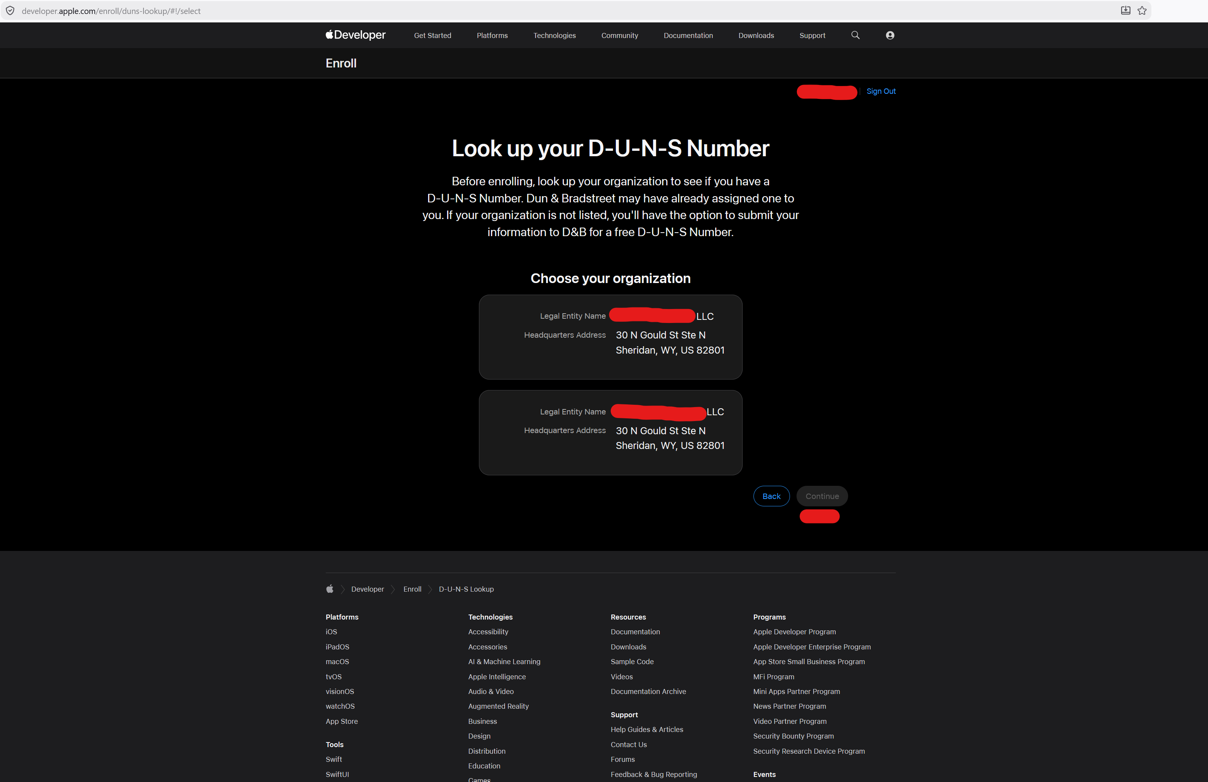1208x782 pixels.
Task: Open Help Guides & Articles link
Action: 646,730
